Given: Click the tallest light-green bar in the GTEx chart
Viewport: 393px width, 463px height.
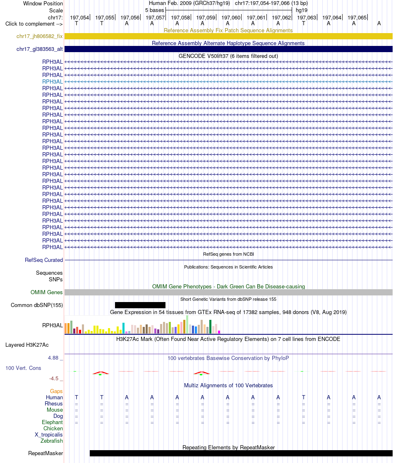Looking at the screenshot, I should pyautogui.click(x=187, y=324).
